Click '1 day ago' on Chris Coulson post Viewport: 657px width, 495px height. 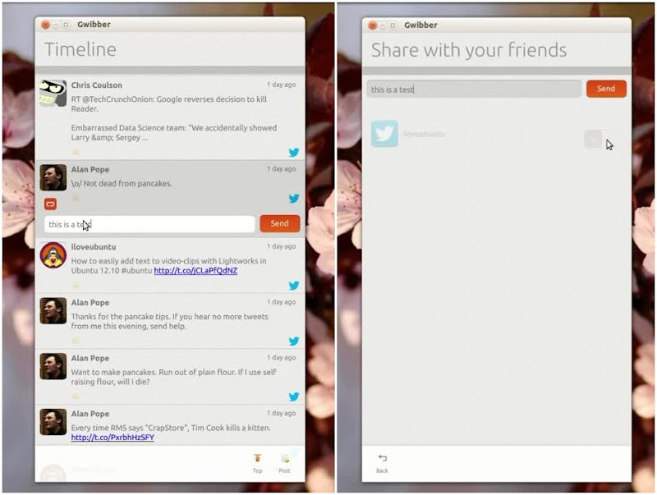281,85
